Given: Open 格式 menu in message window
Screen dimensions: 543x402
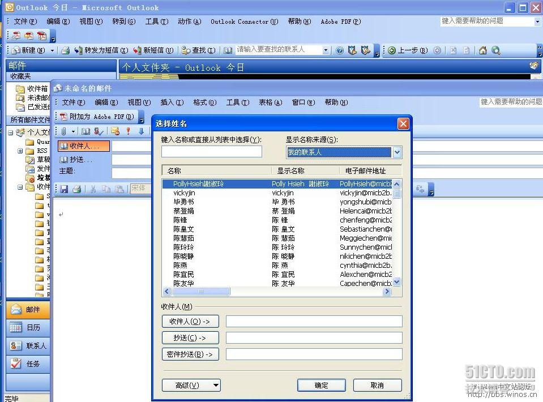Looking at the screenshot, I should pyautogui.click(x=204, y=102).
